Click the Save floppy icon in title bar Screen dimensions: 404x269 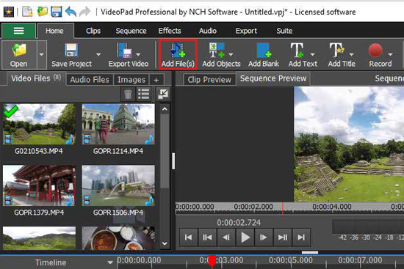[x=56, y=12]
